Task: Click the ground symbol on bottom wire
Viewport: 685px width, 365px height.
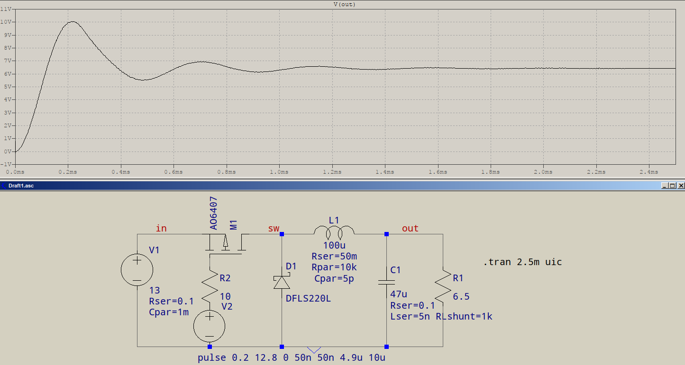Action: tap(313, 350)
